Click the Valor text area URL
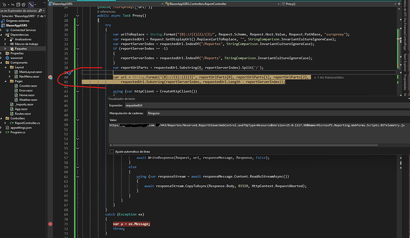Viewport: 410px width, 238px height. 257,125
